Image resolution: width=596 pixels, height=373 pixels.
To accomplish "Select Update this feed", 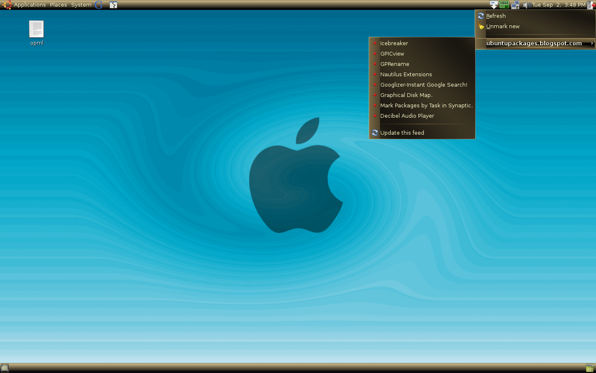I will 422,133.
